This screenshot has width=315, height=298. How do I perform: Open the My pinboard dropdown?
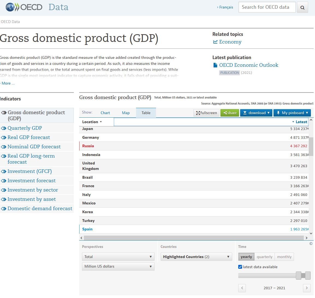click(292, 113)
